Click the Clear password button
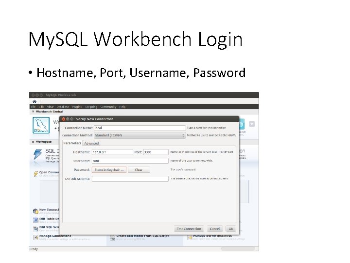The width and height of the screenshot is (350, 263). point(139,170)
